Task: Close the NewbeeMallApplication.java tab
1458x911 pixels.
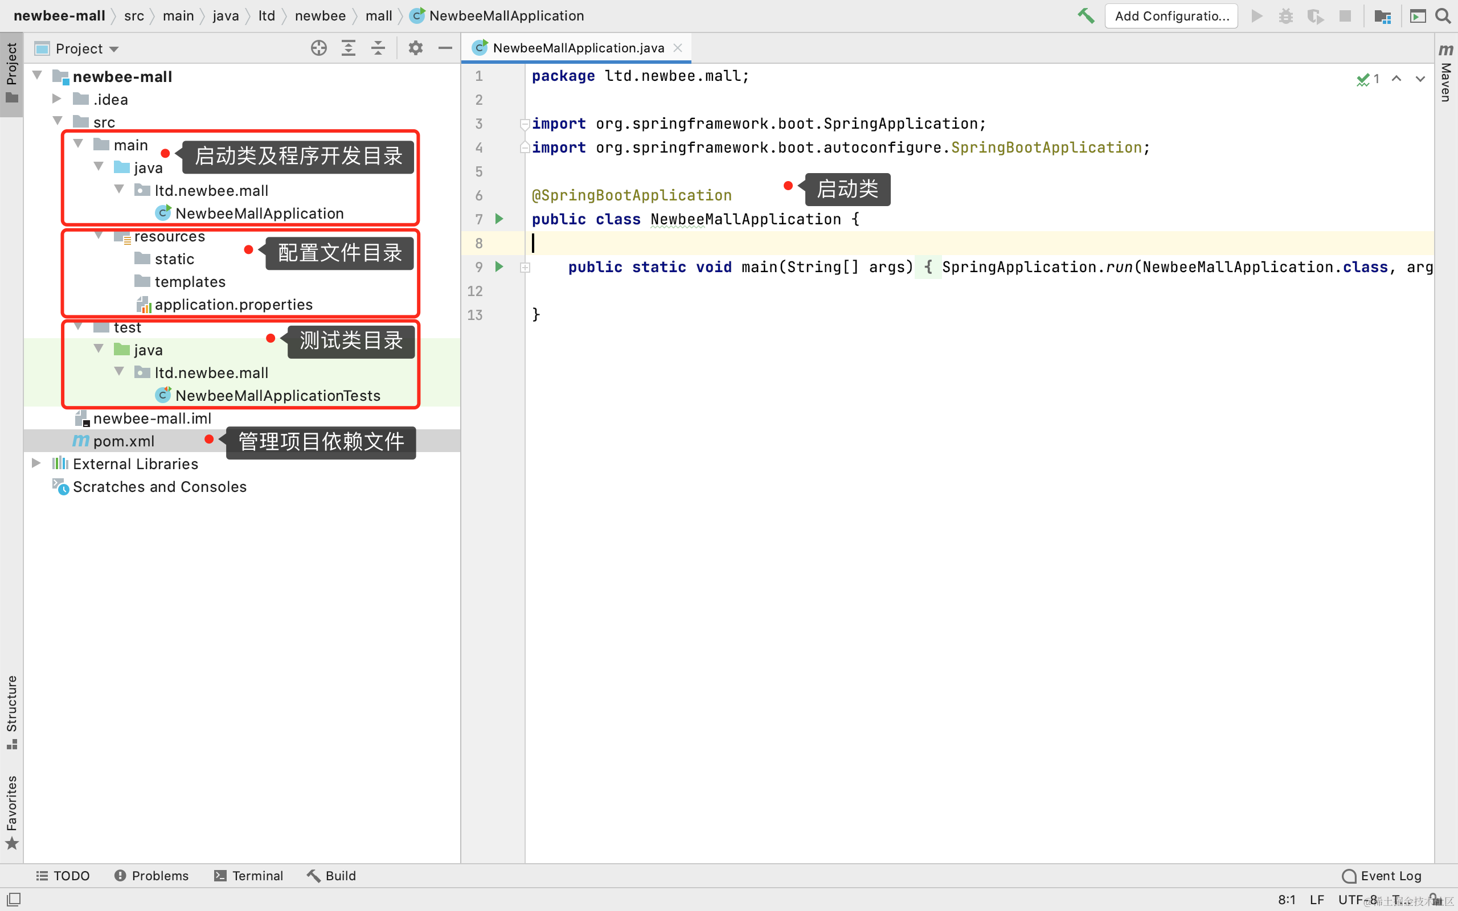Action: pyautogui.click(x=678, y=48)
